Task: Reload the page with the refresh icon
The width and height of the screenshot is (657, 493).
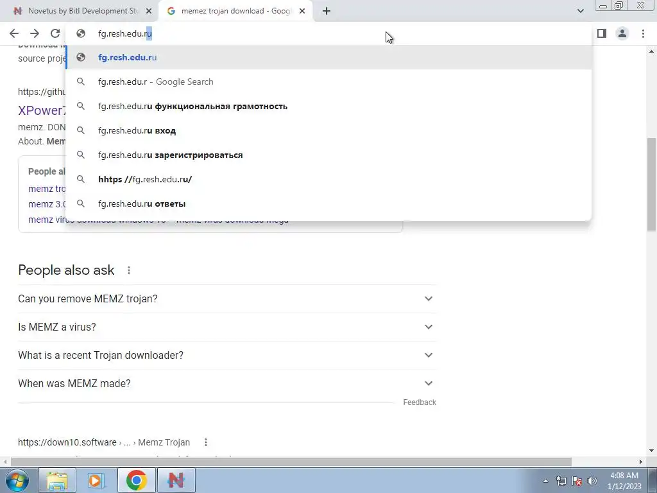Action: pyautogui.click(x=55, y=33)
